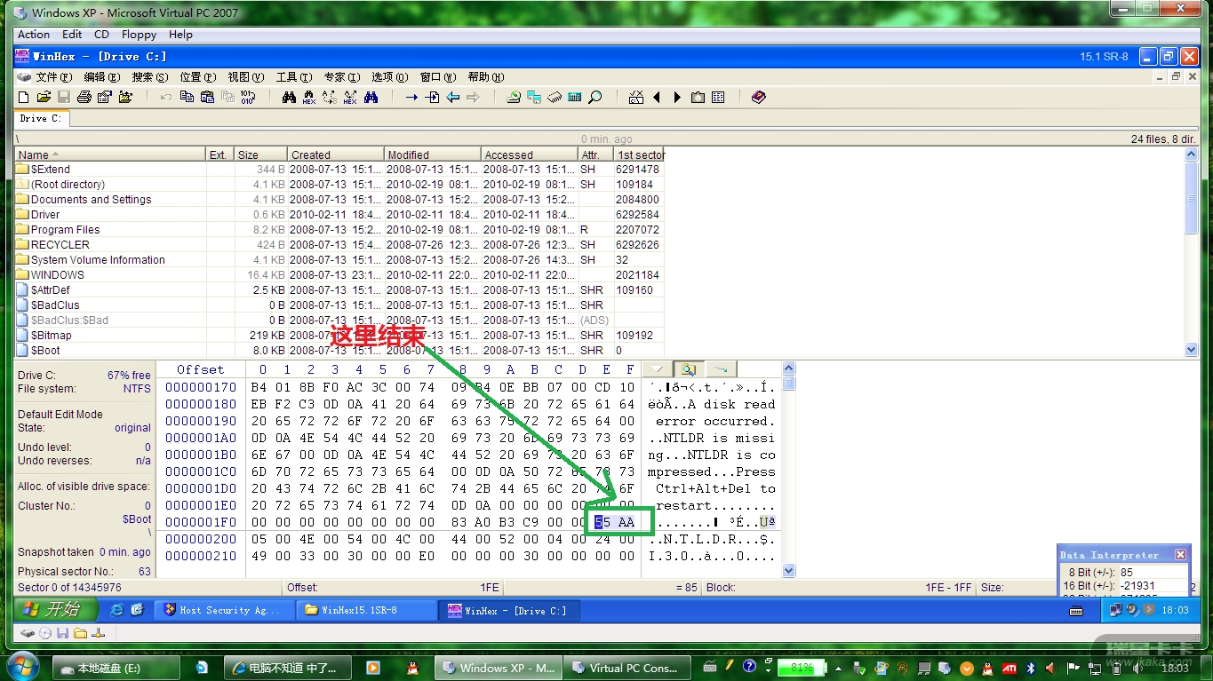1213x681 pixels.
Task: Click the camera snapshot toolbar icon
Action: pyautogui.click(x=698, y=97)
